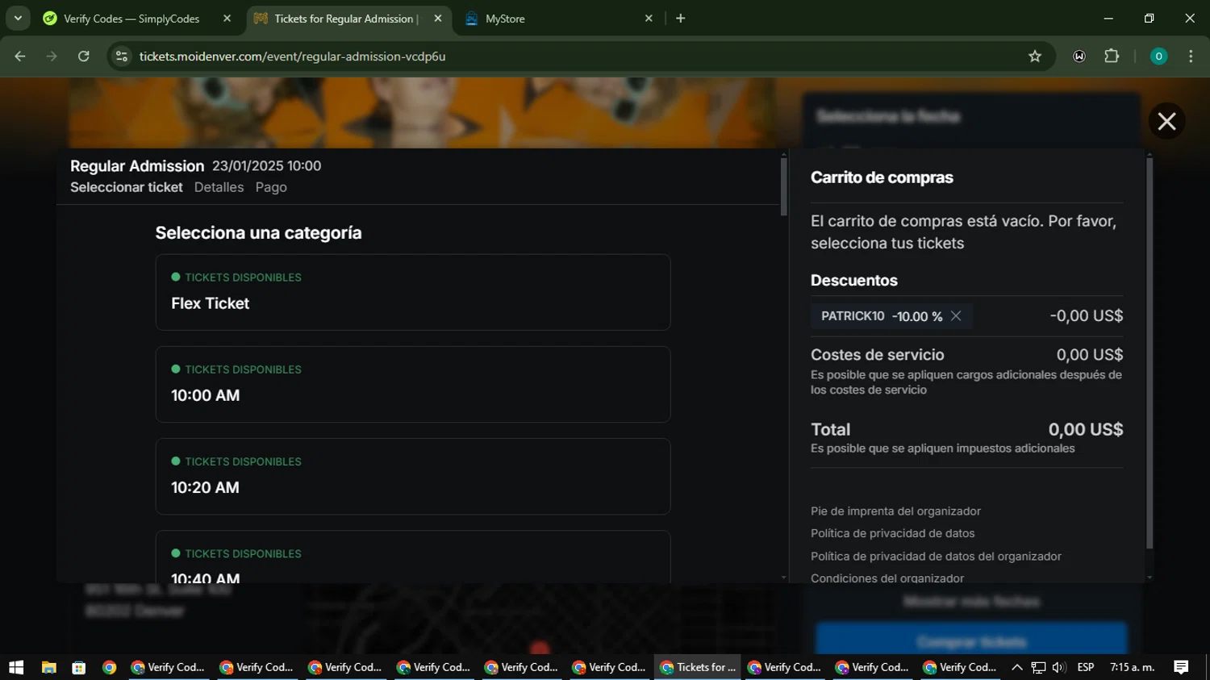Screen dimensions: 1210x680
Task: Click the PATRICK10 discount code label
Action: pyautogui.click(x=853, y=316)
